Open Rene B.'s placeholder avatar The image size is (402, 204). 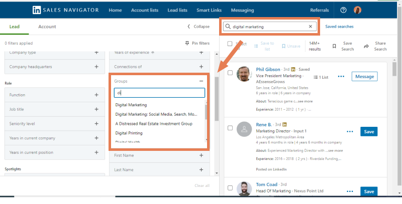click(x=244, y=129)
